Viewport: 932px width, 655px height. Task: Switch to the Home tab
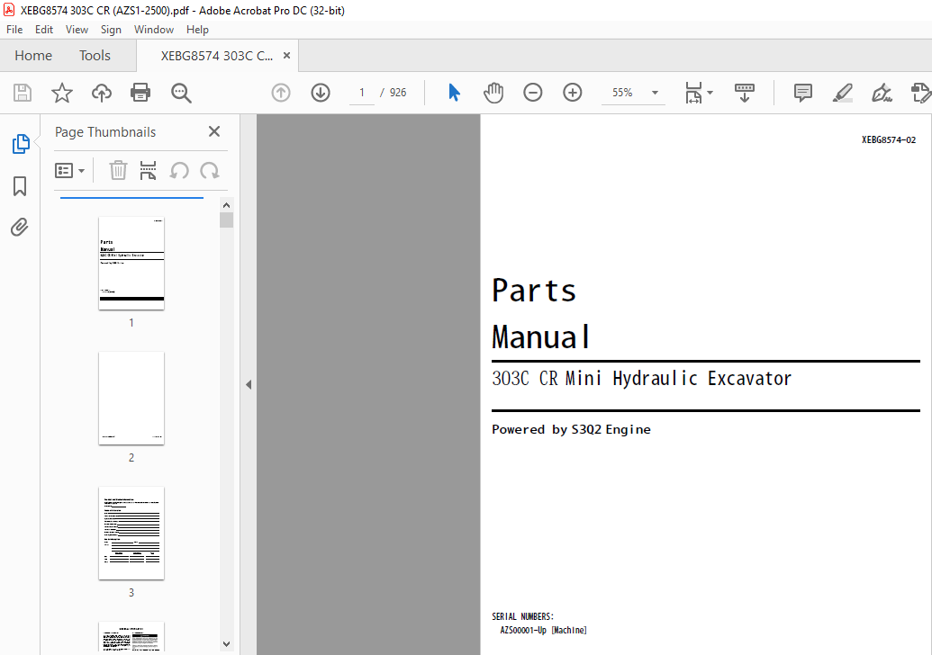tap(33, 56)
